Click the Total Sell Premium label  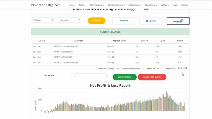click(131, 68)
